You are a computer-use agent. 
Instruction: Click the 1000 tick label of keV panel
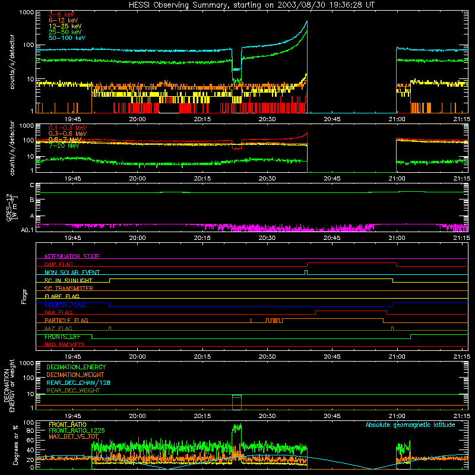(x=27, y=12)
